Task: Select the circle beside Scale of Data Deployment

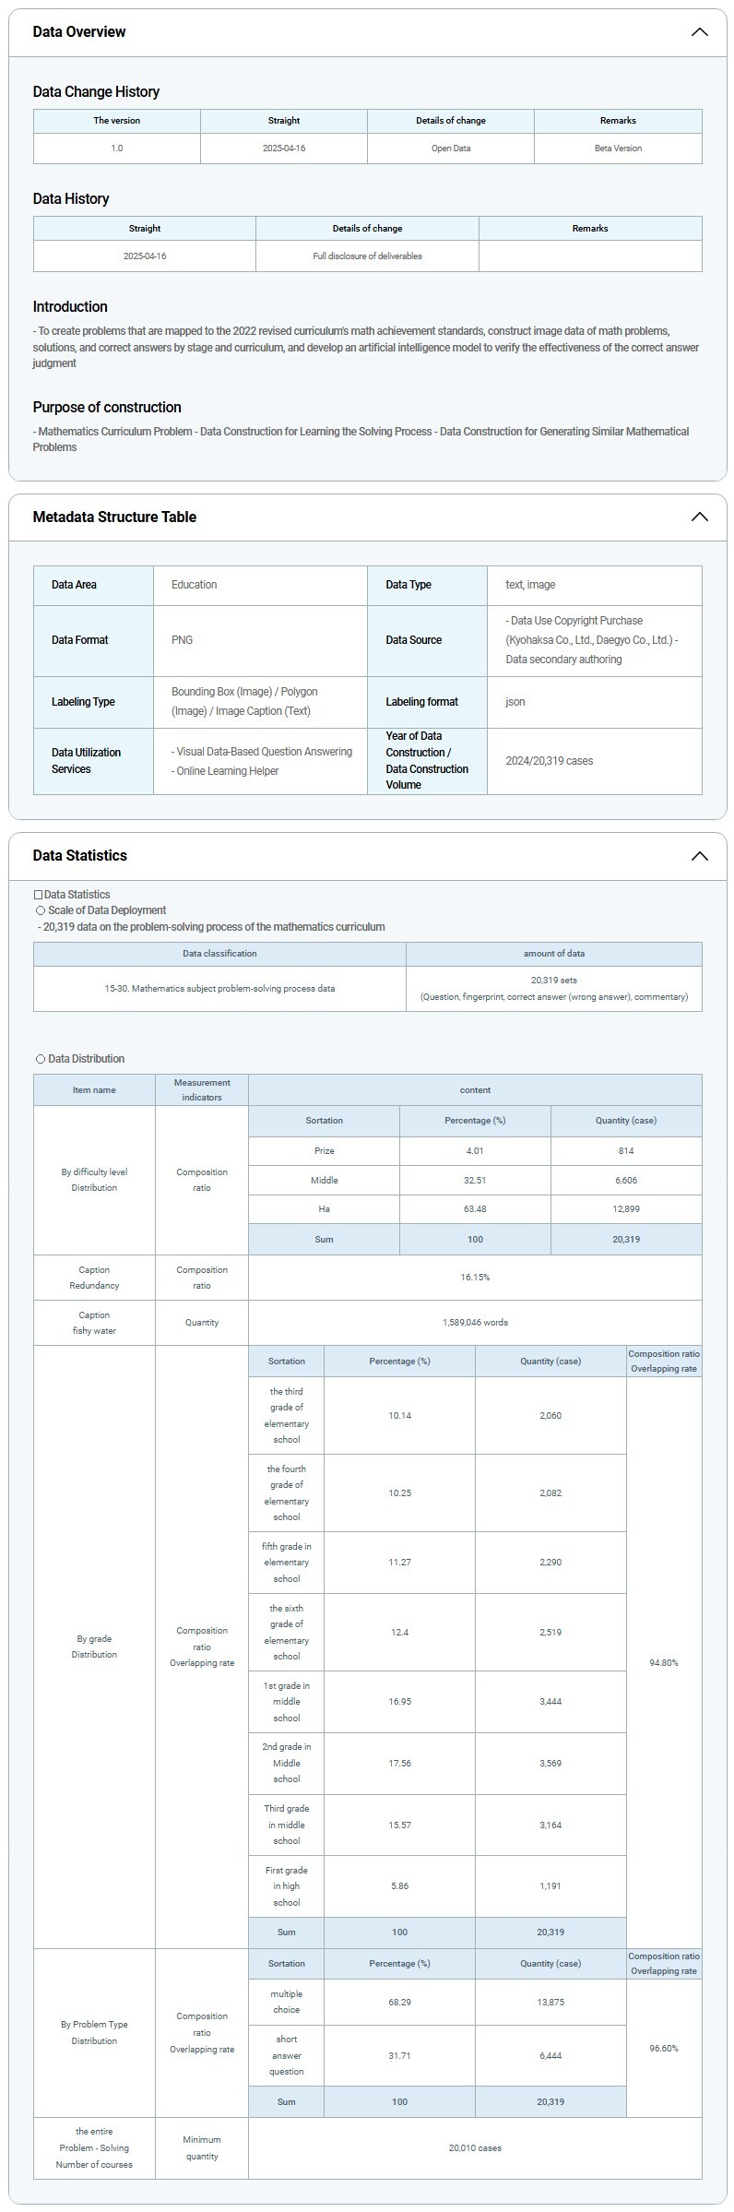Action: (41, 910)
